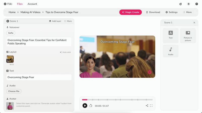Click the Layout grid icon

pos(7,52)
